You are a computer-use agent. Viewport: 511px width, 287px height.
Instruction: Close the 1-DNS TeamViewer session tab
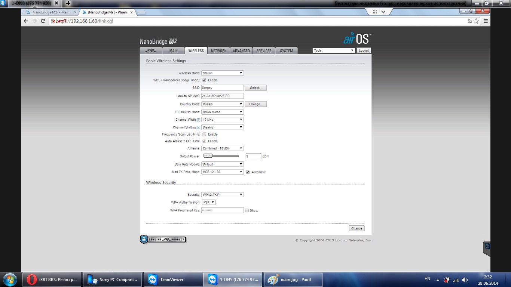(56, 3)
